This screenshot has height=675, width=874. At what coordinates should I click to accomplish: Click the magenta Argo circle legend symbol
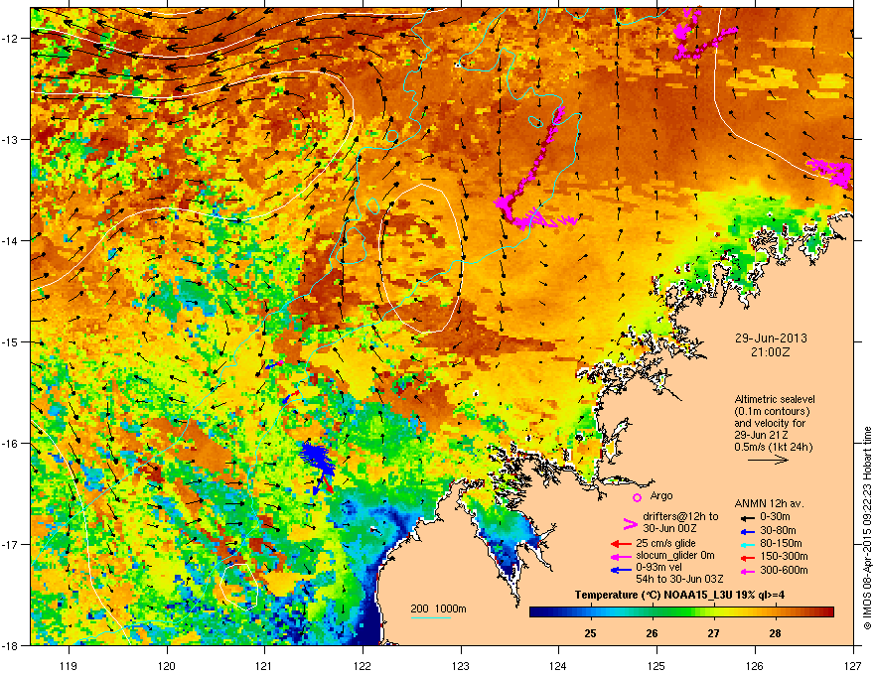pyautogui.click(x=637, y=497)
